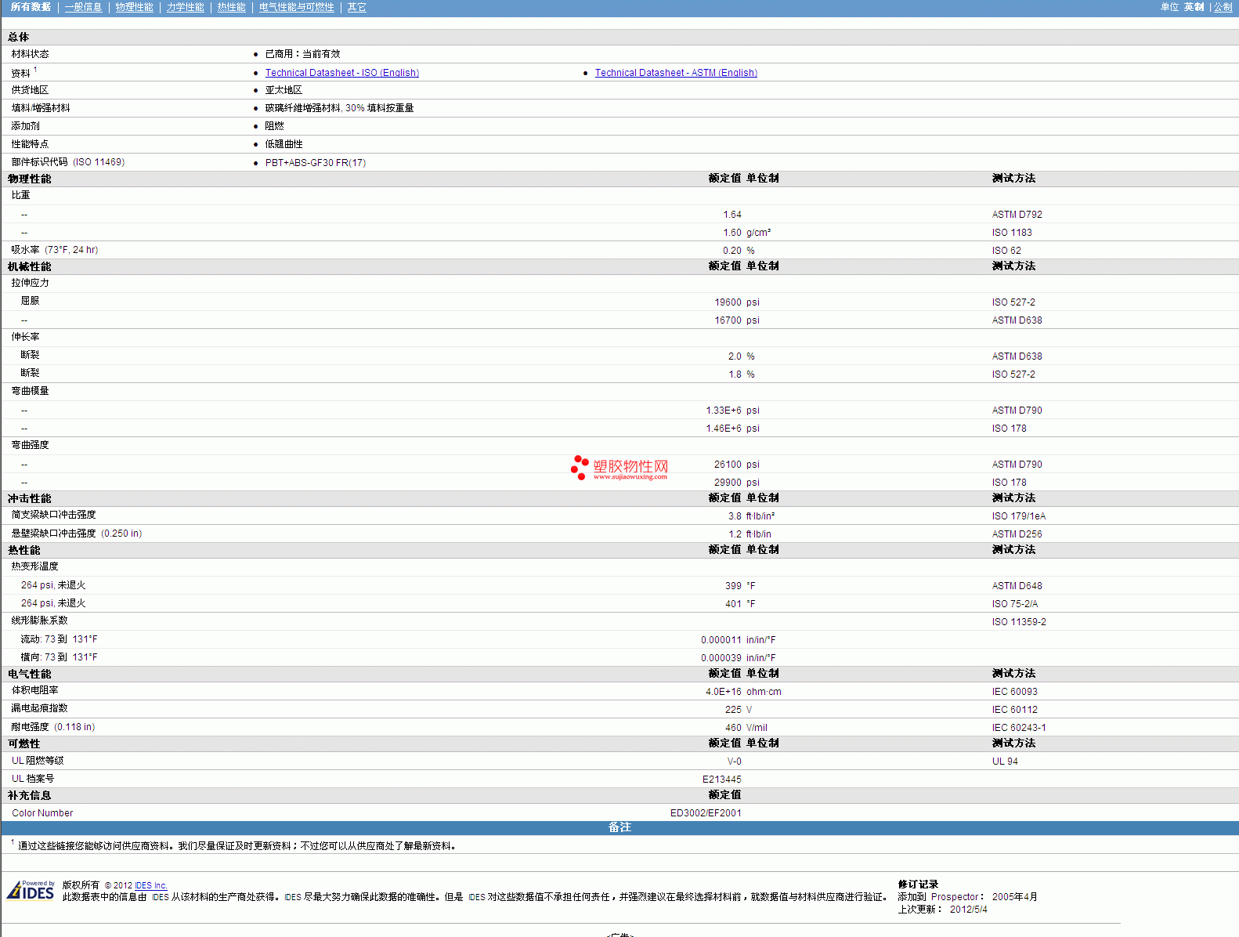Open the 其它 tab
The height and width of the screenshot is (937, 1239).
point(356,7)
